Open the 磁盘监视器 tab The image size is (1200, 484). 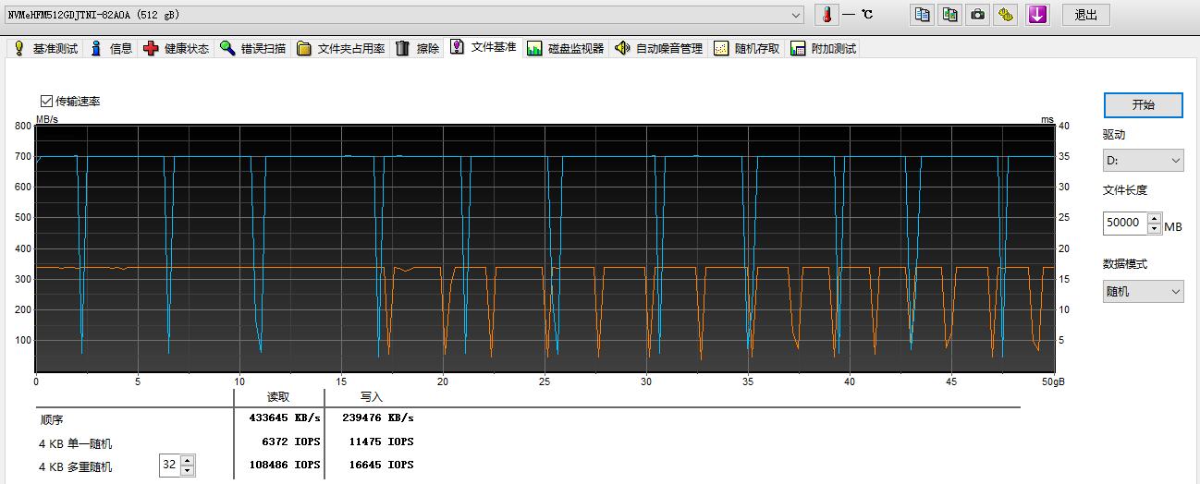565,48
